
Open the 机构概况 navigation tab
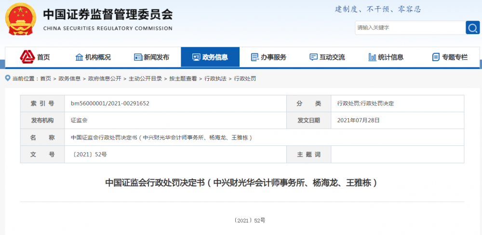coord(93,57)
